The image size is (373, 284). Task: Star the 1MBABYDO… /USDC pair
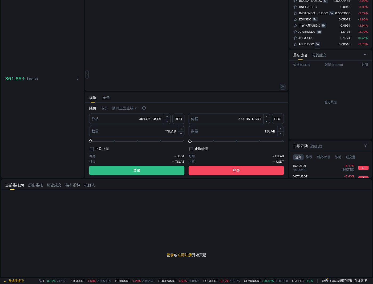click(295, 13)
